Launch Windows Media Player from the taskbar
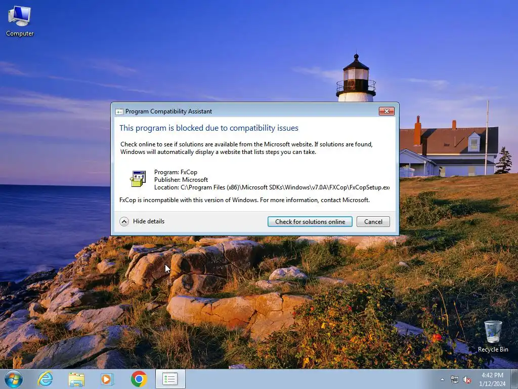This screenshot has width=518, height=389. pyautogui.click(x=107, y=379)
